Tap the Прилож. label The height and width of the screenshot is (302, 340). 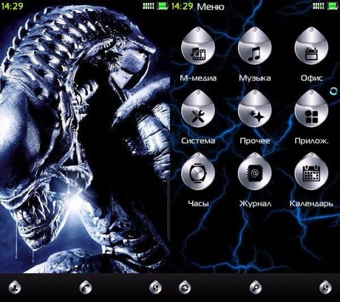(311, 141)
